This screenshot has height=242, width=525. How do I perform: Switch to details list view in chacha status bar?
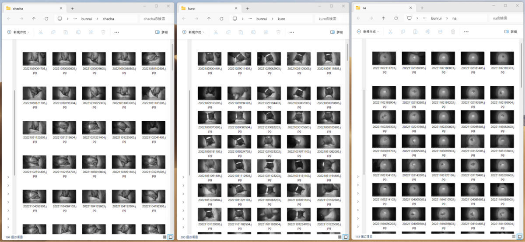coord(164,237)
